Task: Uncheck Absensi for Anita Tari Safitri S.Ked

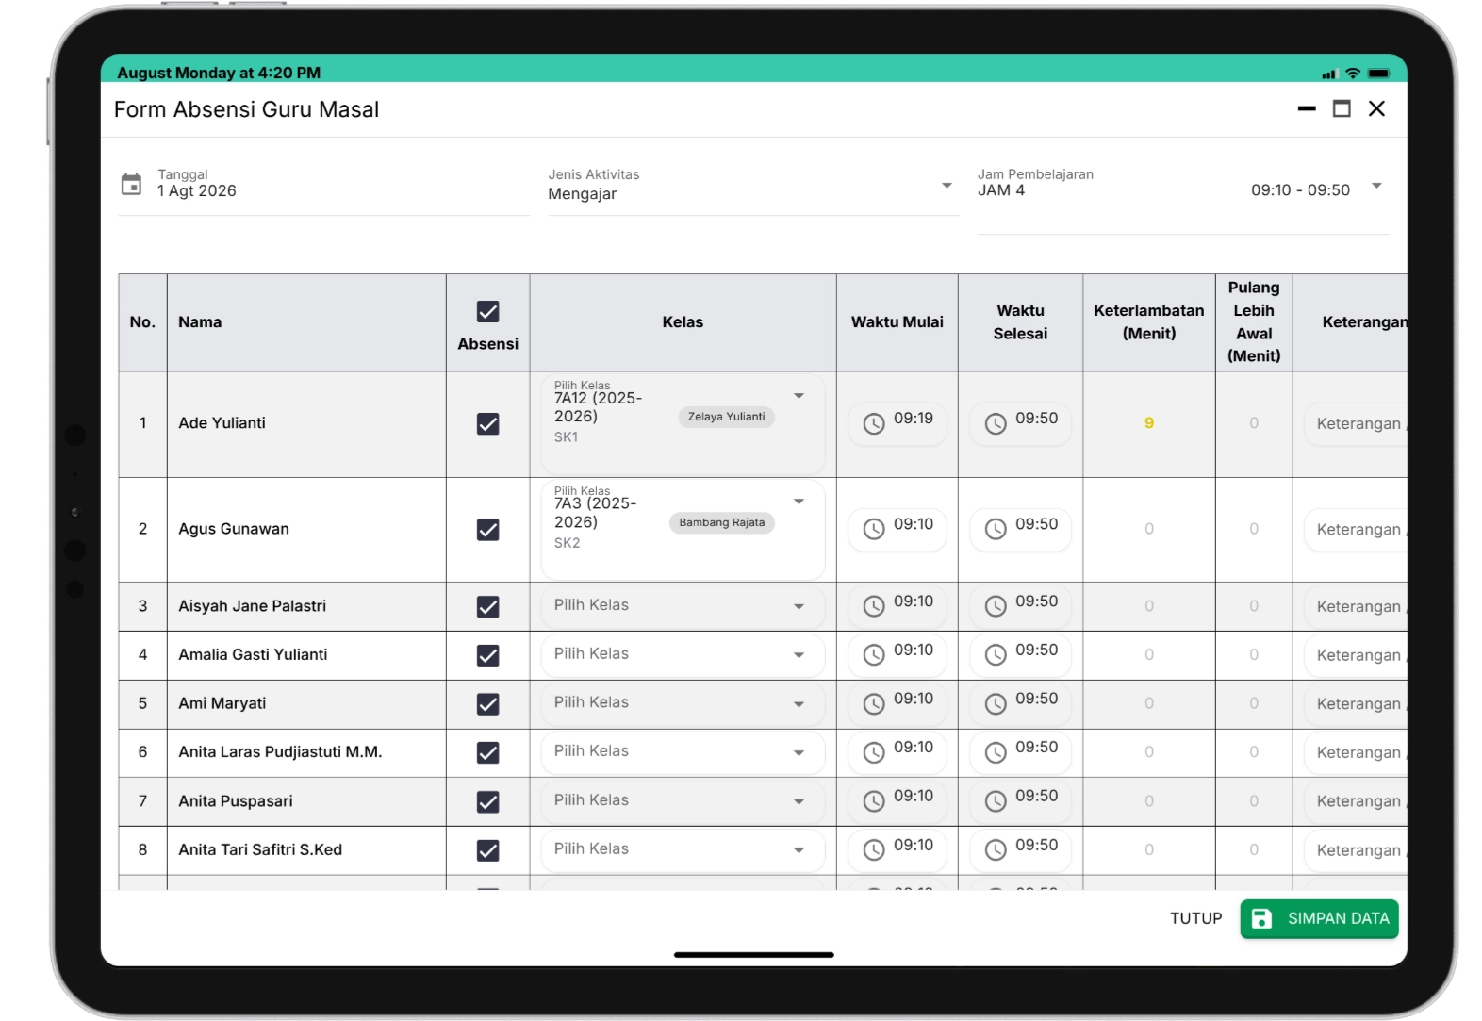Action: pos(487,850)
